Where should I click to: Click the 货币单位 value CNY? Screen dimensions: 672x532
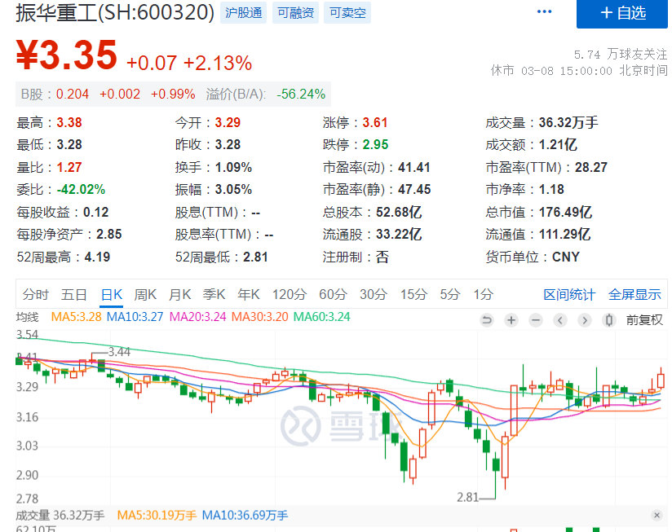566,257
